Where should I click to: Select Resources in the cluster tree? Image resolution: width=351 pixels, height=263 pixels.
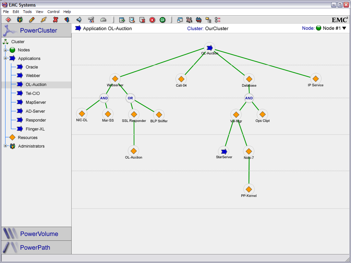coord(27,138)
